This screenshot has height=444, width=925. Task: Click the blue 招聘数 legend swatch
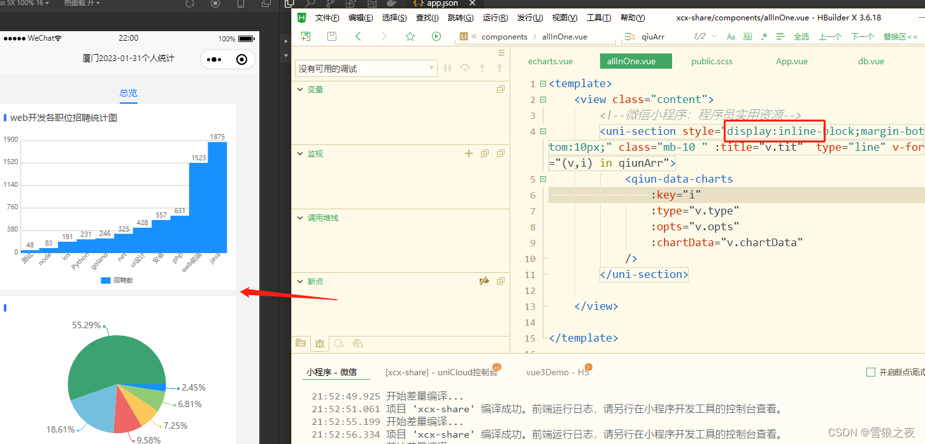pos(106,280)
